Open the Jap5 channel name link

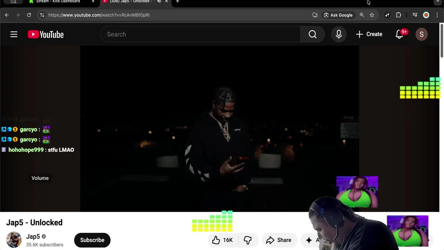[33, 236]
